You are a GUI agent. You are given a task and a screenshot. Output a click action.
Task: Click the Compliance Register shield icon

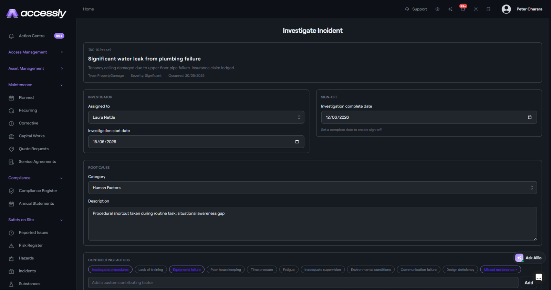11,191
